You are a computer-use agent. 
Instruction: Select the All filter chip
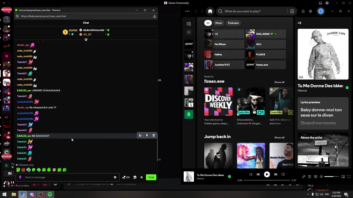point(208,23)
